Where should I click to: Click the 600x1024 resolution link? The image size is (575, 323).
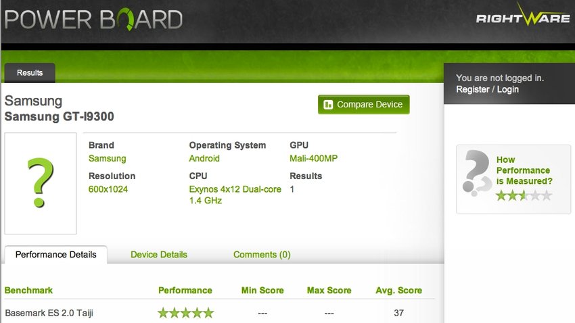pos(108,189)
